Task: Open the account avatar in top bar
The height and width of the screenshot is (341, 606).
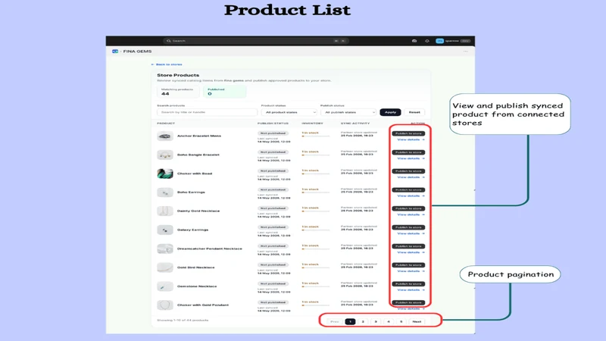Action: (439, 41)
